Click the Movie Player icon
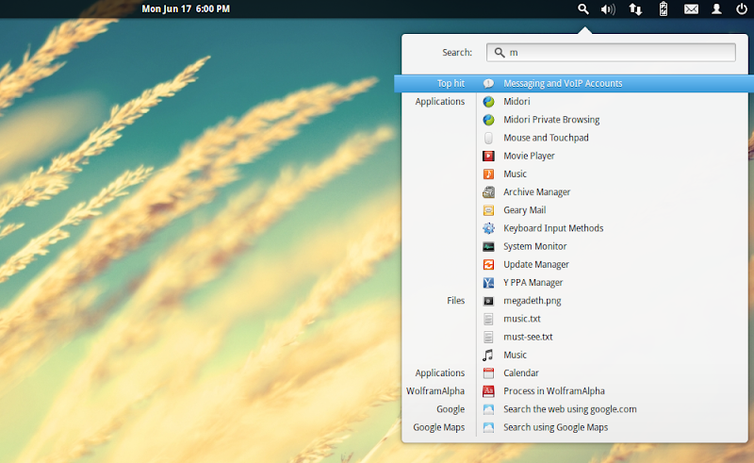754x463 pixels. point(488,156)
